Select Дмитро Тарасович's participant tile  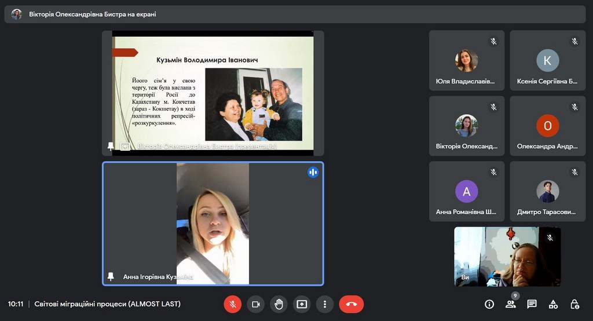point(547,191)
